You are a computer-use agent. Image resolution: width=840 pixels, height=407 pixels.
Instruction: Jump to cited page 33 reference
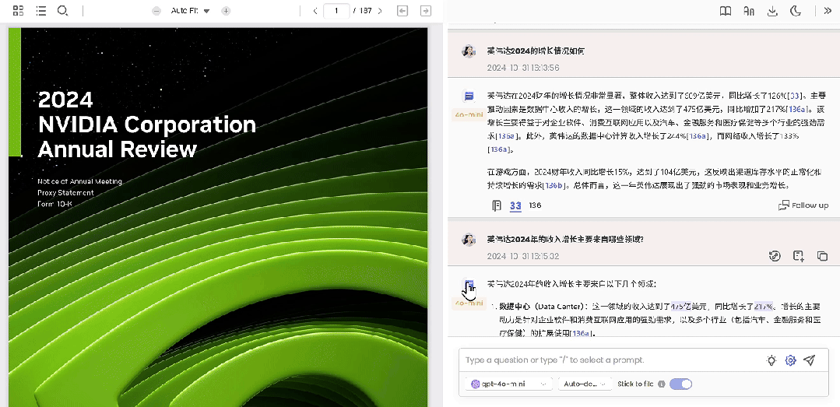pyautogui.click(x=515, y=205)
